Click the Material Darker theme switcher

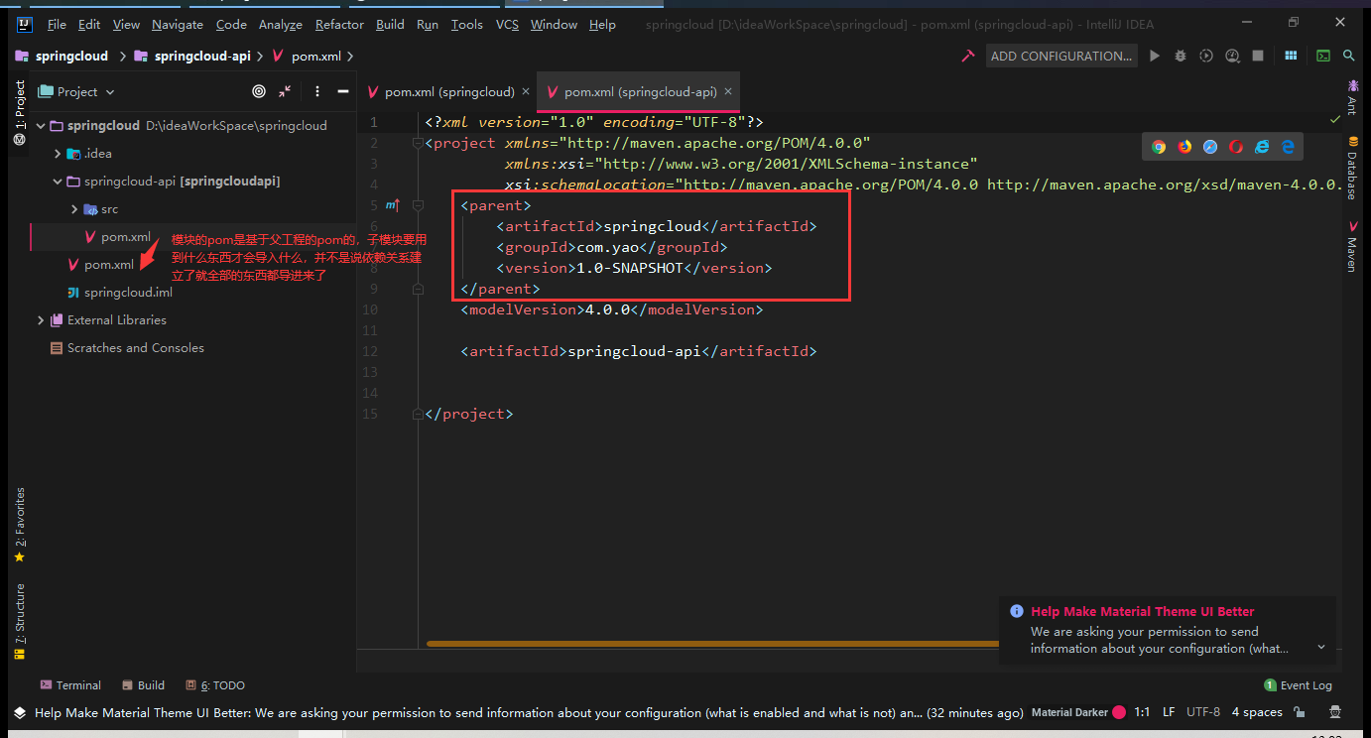[1078, 712]
